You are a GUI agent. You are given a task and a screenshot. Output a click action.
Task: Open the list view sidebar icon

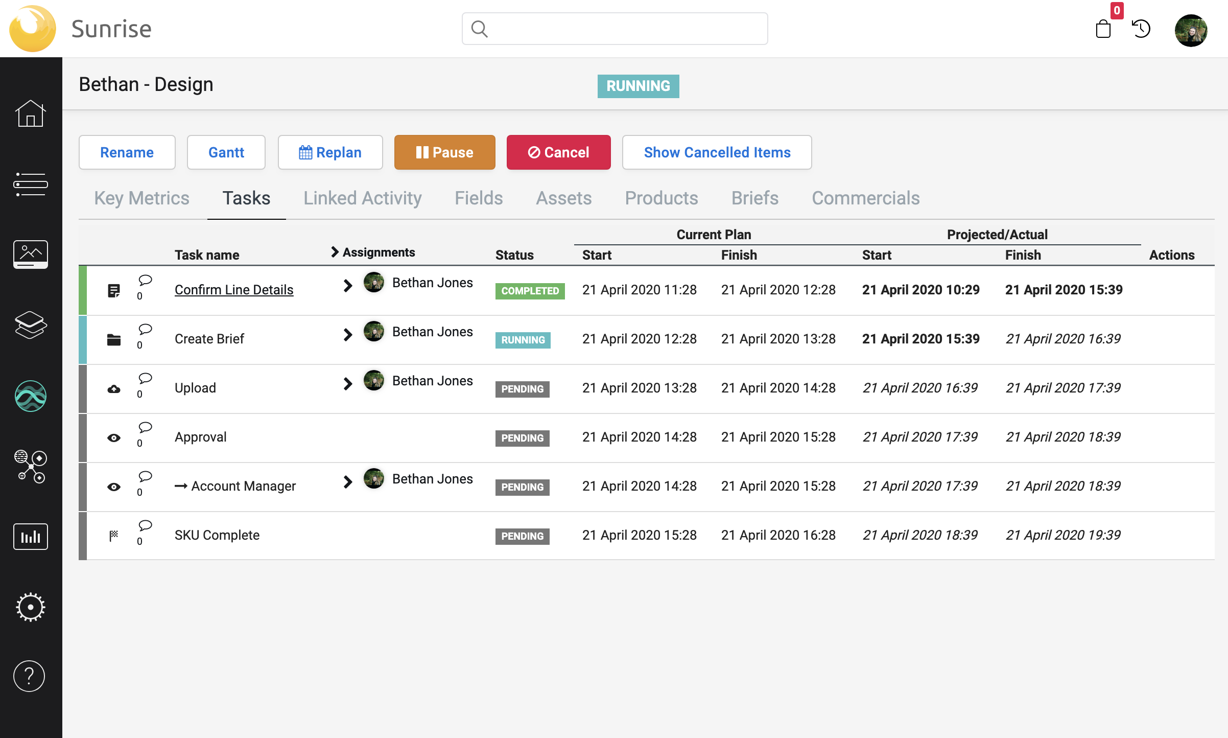click(x=30, y=184)
